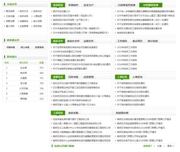Select the 政府办文件 tab
Screen dimensions: 180x152
coord(73,41)
